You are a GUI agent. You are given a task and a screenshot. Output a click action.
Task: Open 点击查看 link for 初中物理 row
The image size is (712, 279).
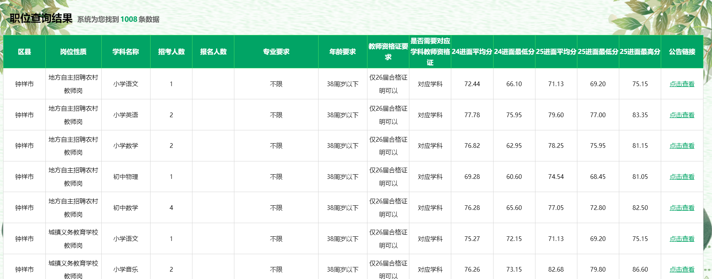tap(682, 177)
